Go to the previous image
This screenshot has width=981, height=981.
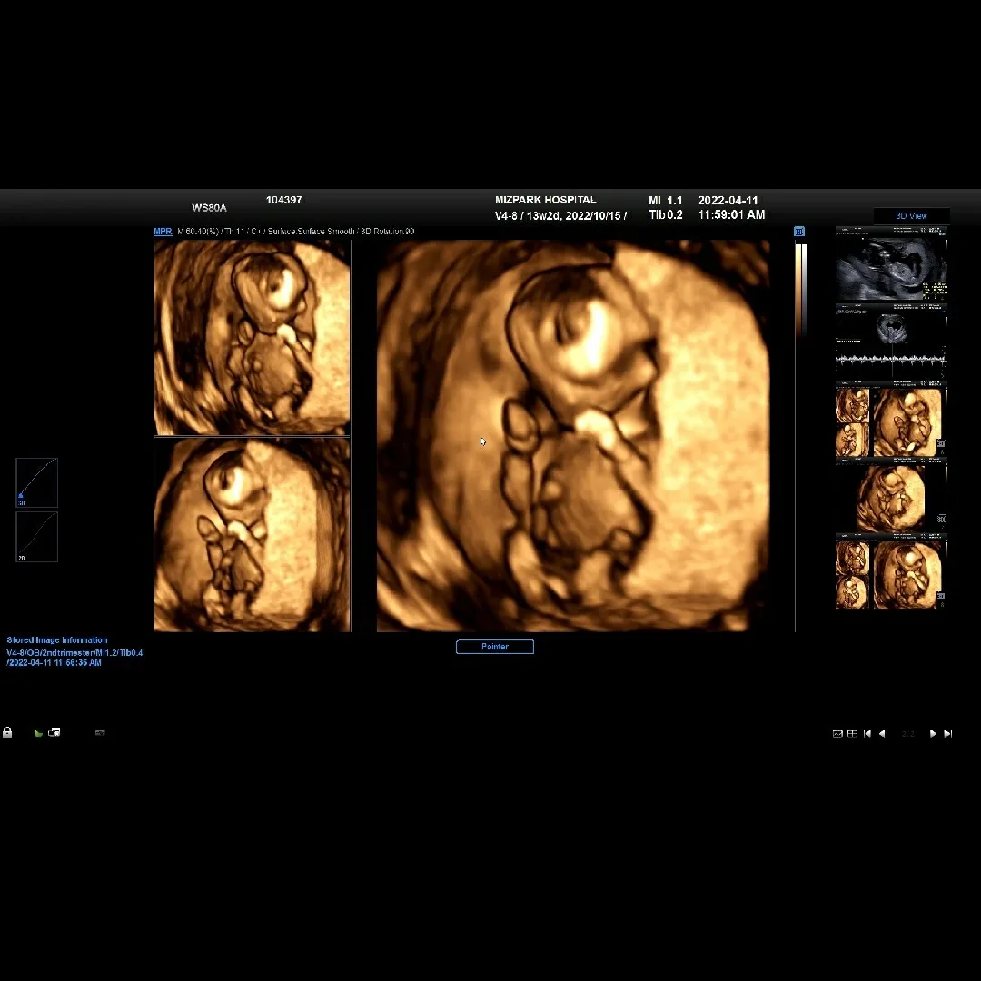(x=882, y=733)
